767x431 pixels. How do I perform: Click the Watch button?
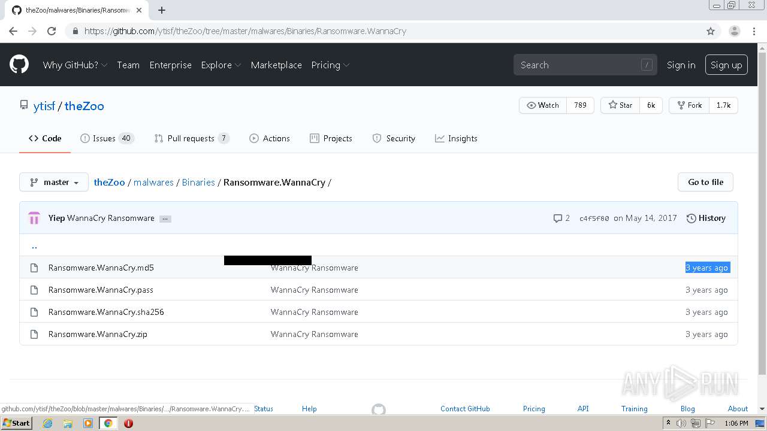[x=543, y=105]
